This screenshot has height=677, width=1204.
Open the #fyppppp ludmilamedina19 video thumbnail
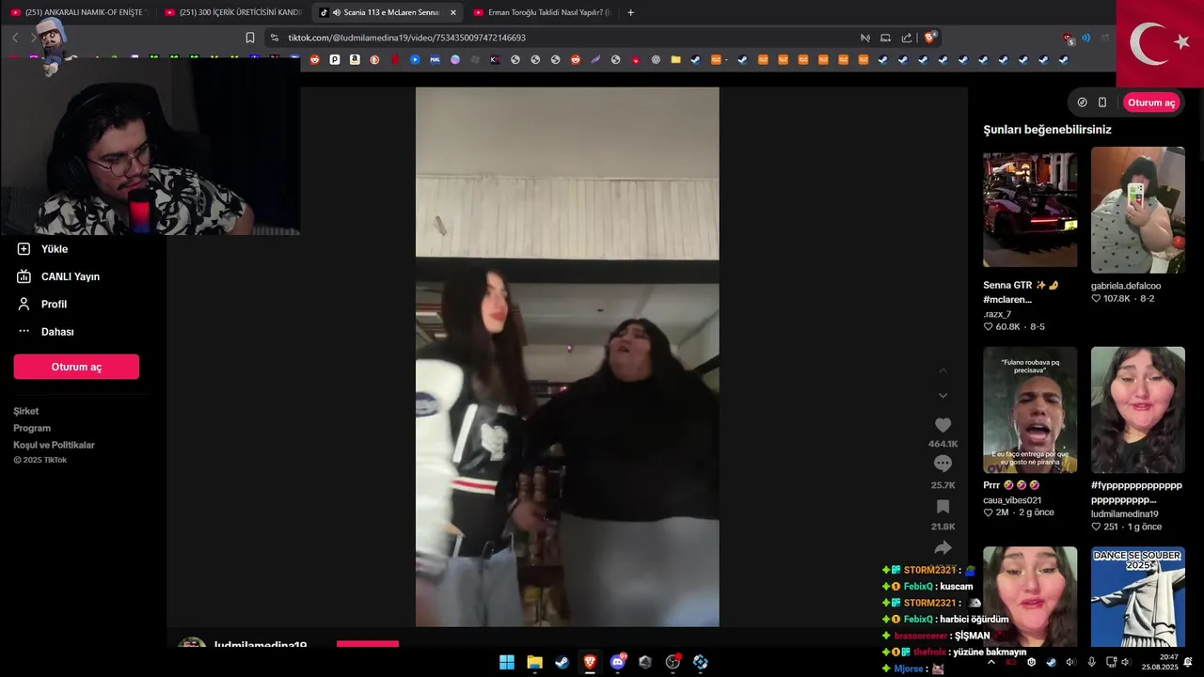1137,410
